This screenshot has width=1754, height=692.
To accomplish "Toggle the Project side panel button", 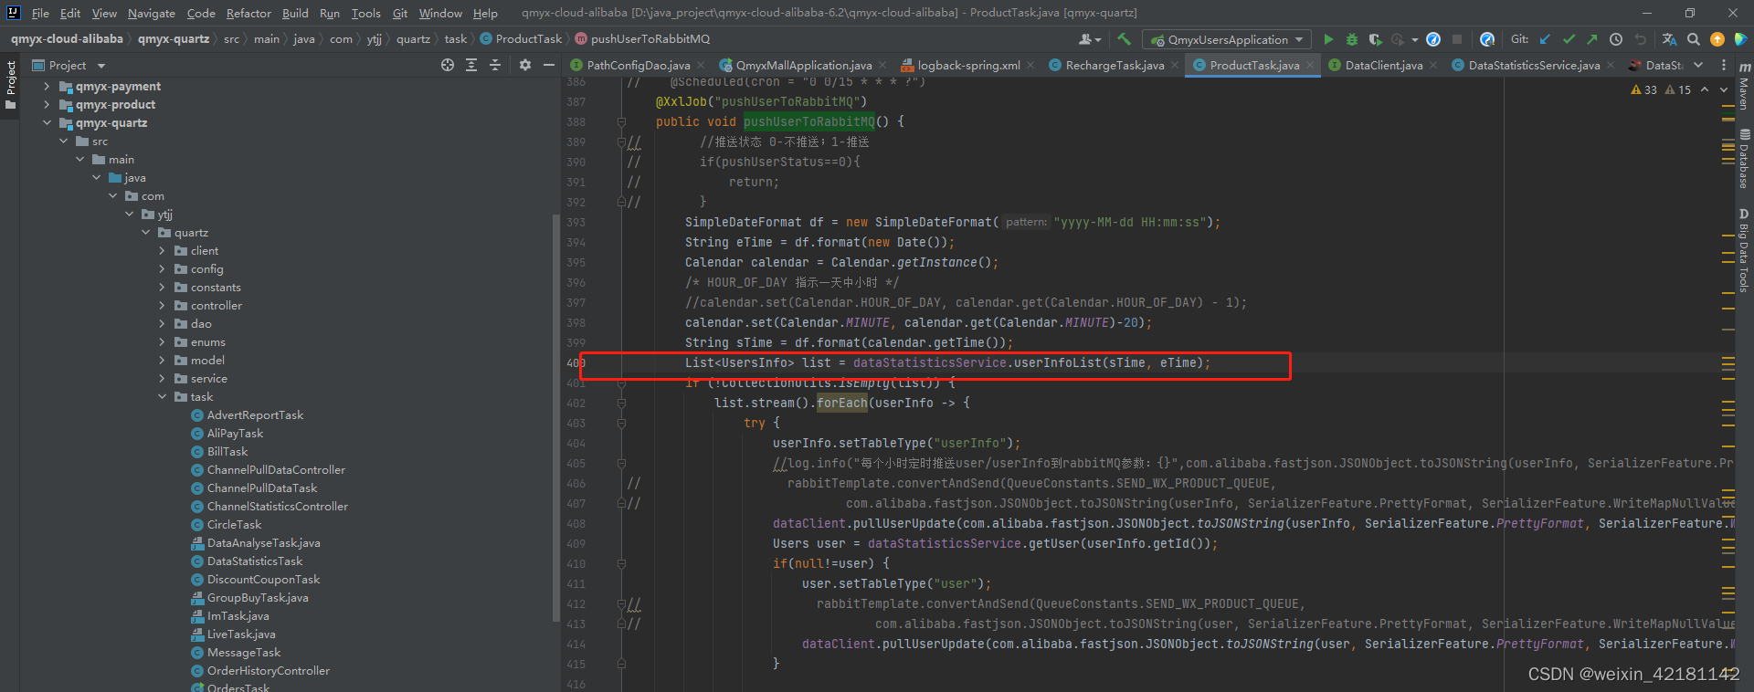I will [x=10, y=85].
